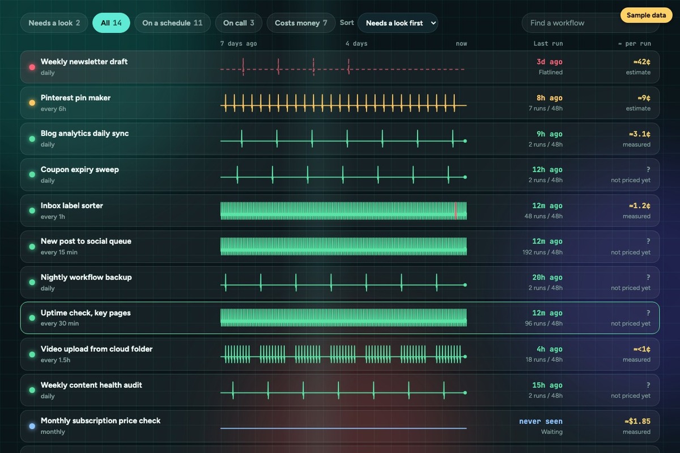Click the Weekly newsletter draft flatlined run timeline

coord(343,67)
